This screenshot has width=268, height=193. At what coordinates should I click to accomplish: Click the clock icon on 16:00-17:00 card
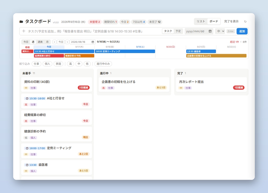click(x=27, y=148)
